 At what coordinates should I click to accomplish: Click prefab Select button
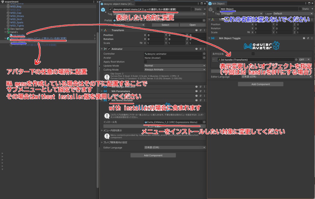click(165, 25)
